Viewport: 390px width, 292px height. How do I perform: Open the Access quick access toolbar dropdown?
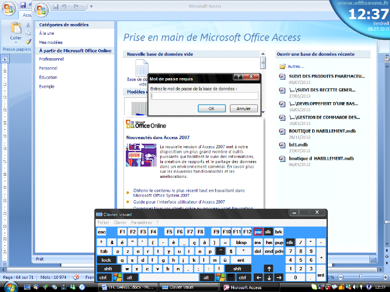[x=91, y=6]
